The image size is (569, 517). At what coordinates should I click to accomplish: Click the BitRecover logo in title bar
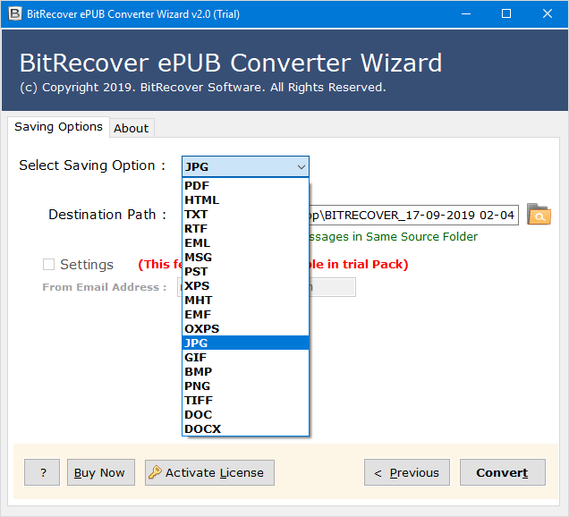pyautogui.click(x=14, y=13)
